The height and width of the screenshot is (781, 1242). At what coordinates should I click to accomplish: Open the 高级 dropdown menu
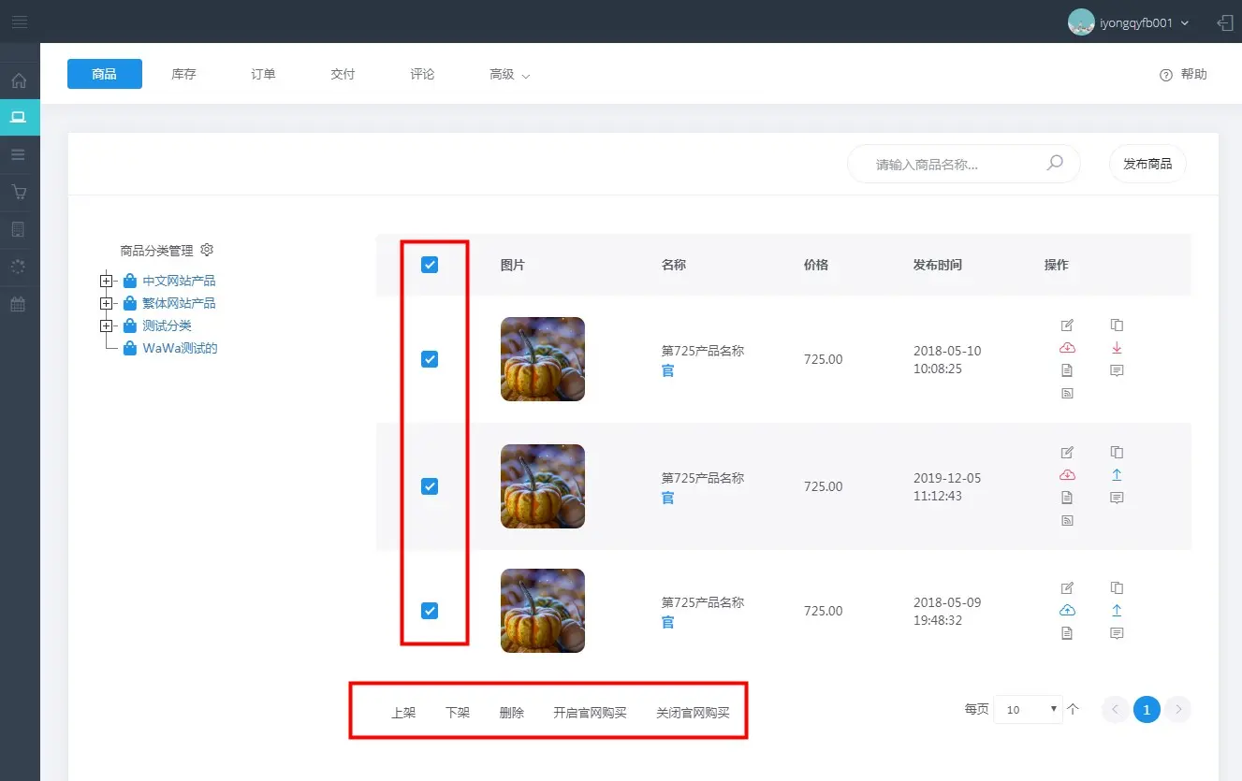click(509, 75)
